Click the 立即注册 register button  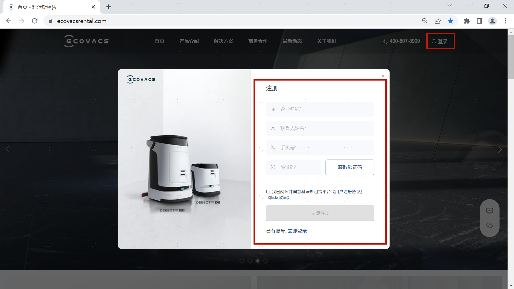(320, 213)
